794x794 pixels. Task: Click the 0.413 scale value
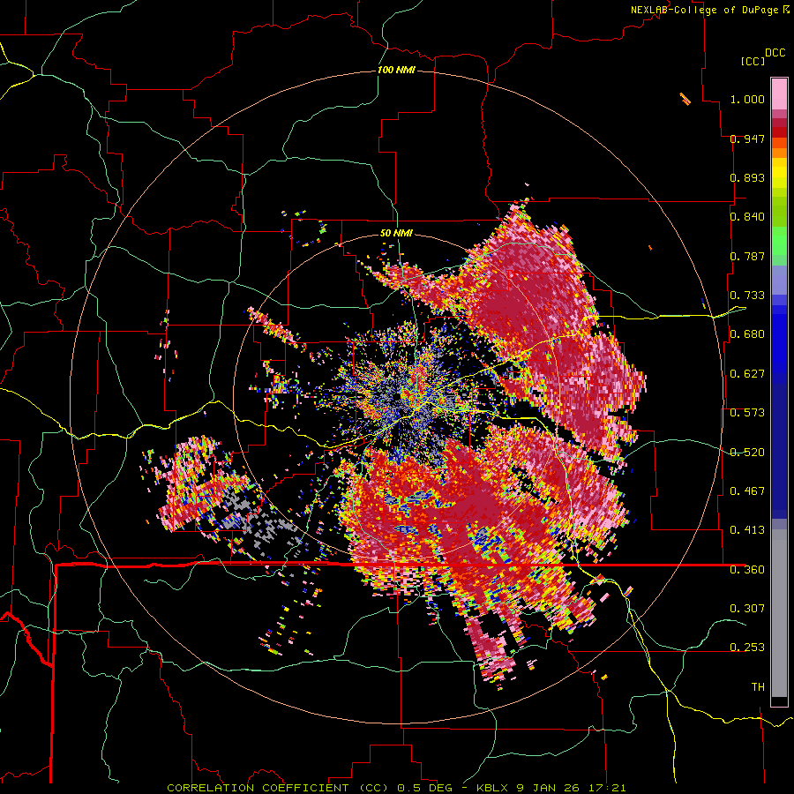[747, 530]
